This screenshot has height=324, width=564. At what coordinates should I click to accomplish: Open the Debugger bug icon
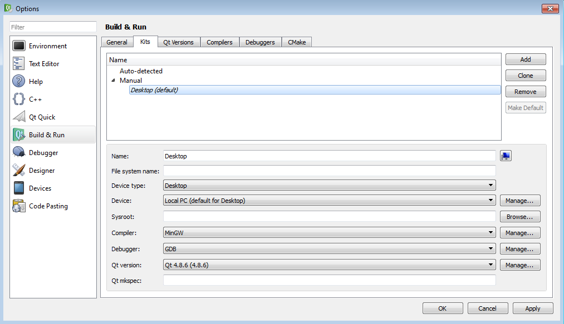pyautogui.click(x=19, y=153)
